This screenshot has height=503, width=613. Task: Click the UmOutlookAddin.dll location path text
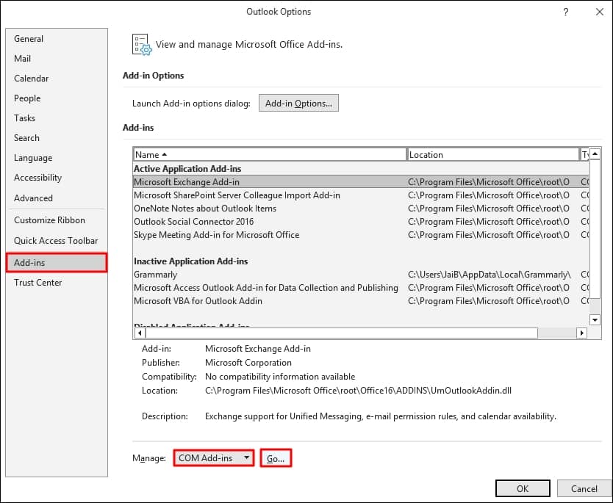click(358, 391)
